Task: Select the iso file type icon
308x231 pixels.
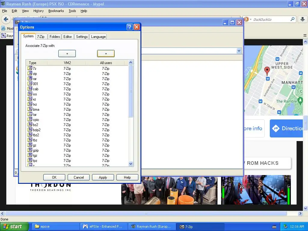Action: pyautogui.click(x=30, y=94)
